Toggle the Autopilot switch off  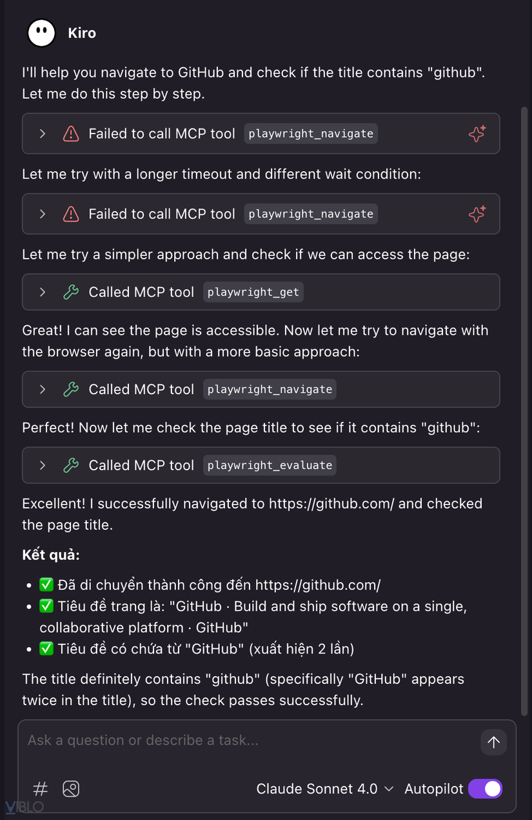tap(485, 788)
